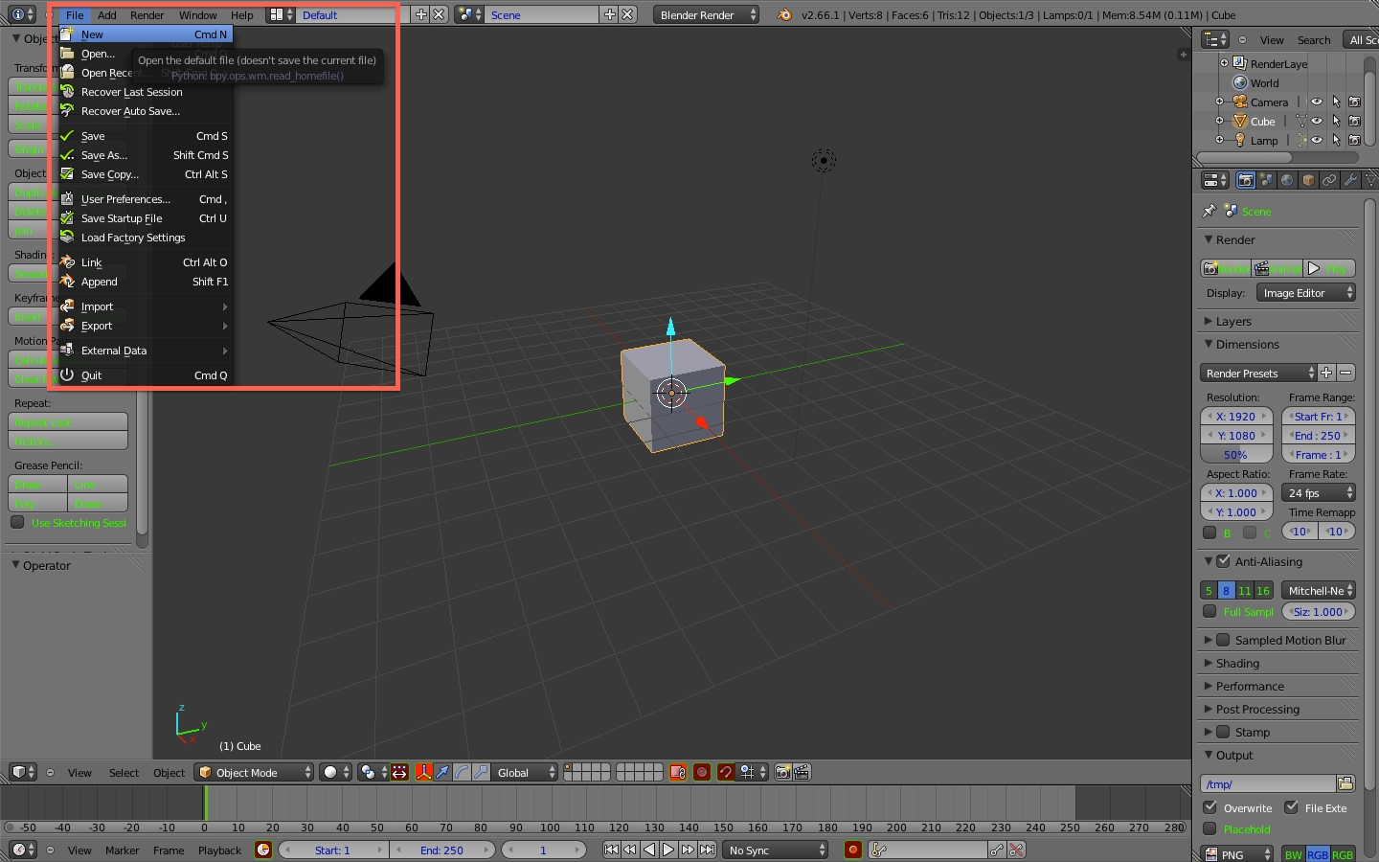Toggle the 3D manipulator widget icon
Viewport: 1379px width, 862px height.
[423, 772]
